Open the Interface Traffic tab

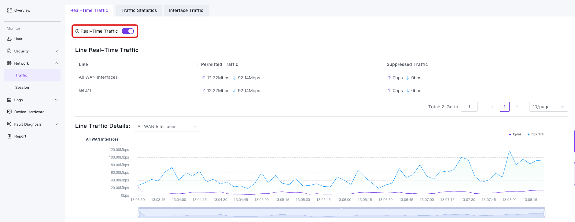click(x=186, y=10)
